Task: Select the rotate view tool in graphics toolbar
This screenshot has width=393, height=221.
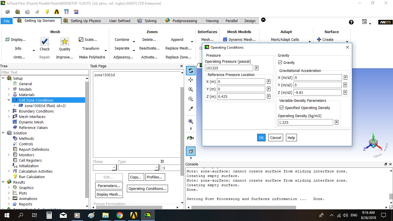Action: pyautogui.click(x=190, y=71)
